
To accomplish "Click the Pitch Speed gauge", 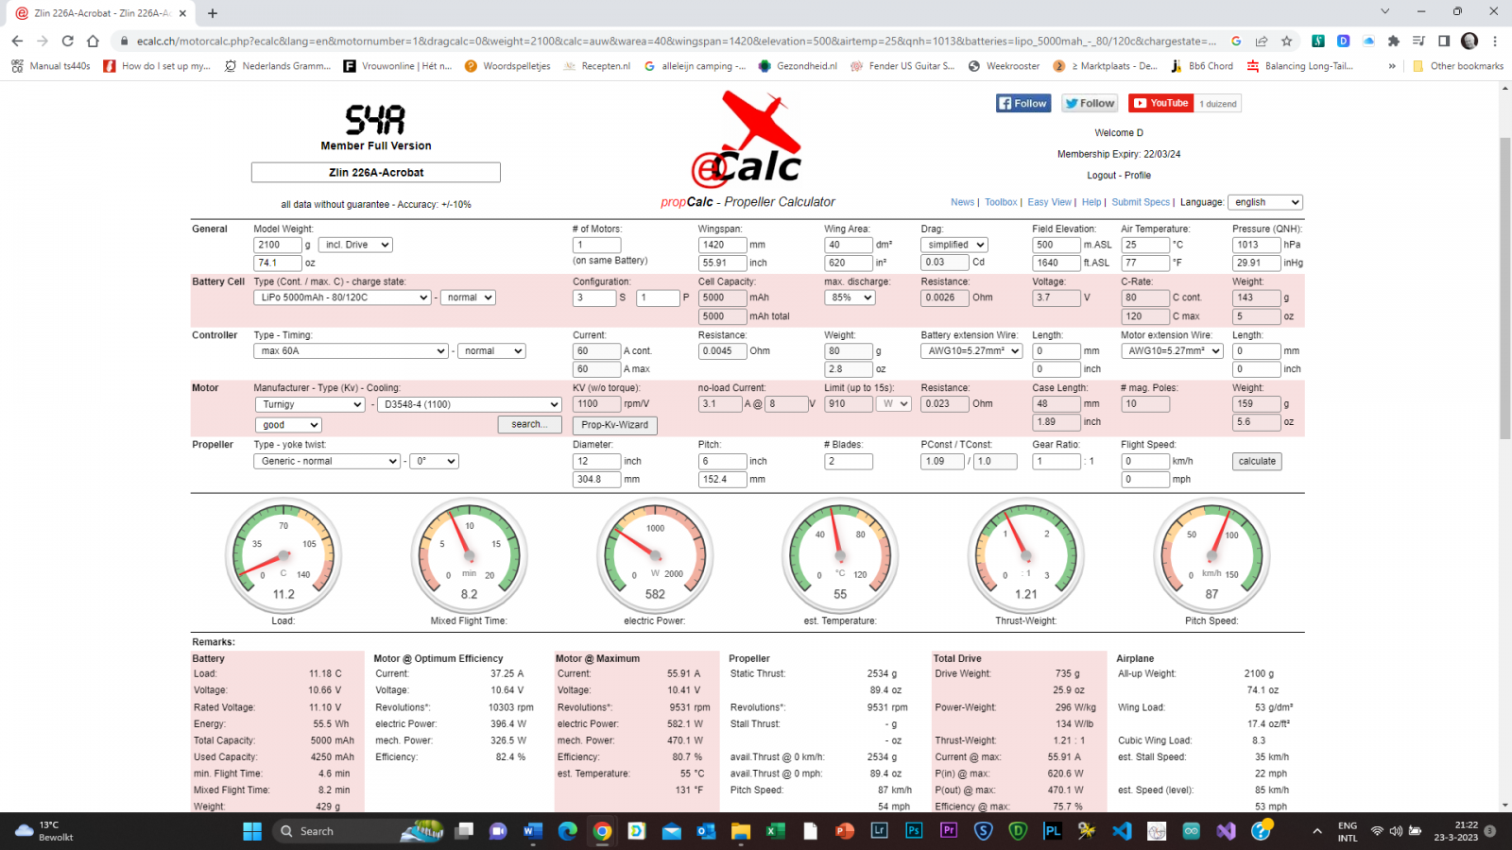I will (1211, 555).
